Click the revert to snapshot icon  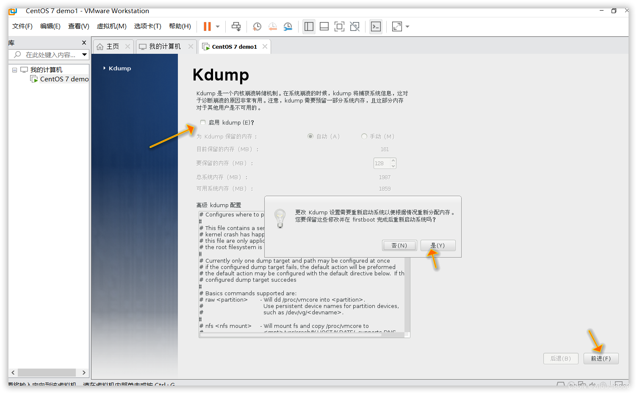tap(272, 27)
